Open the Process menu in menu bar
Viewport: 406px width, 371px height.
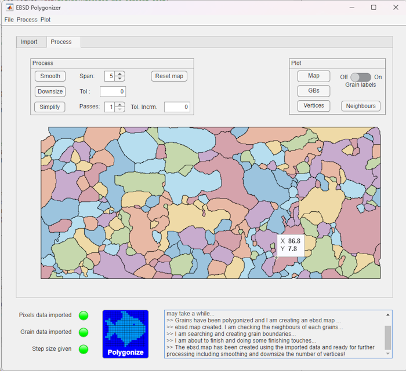tap(27, 20)
